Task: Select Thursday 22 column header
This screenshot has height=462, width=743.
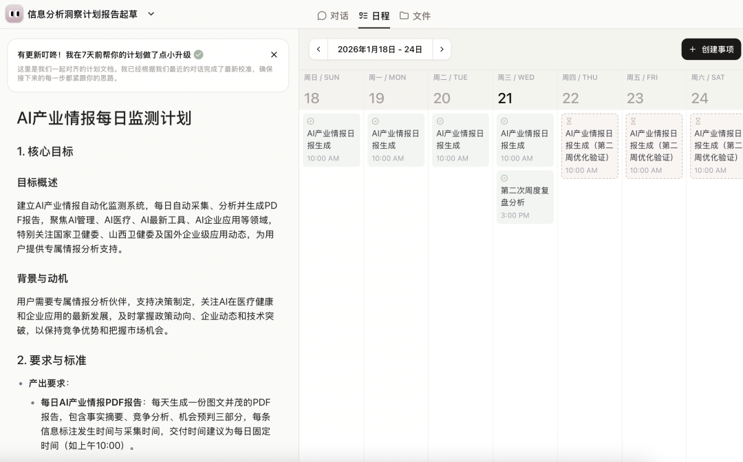Action: (x=590, y=90)
